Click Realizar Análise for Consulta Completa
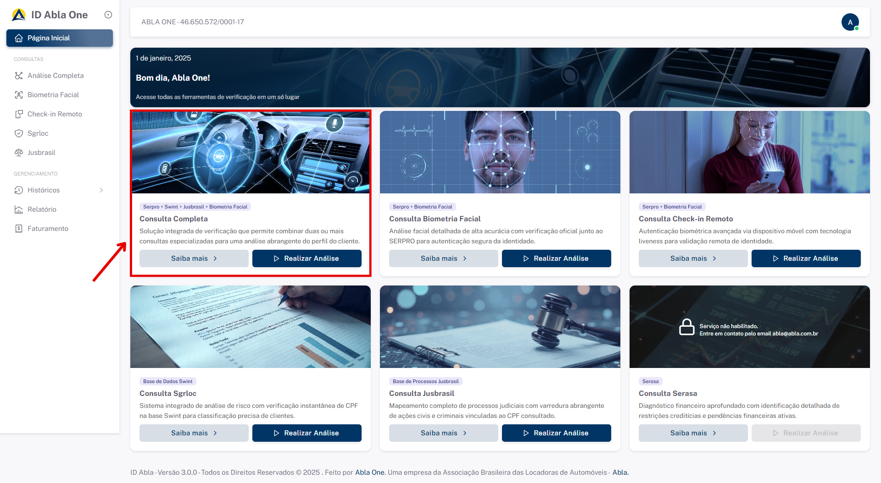The image size is (881, 483). (x=307, y=258)
